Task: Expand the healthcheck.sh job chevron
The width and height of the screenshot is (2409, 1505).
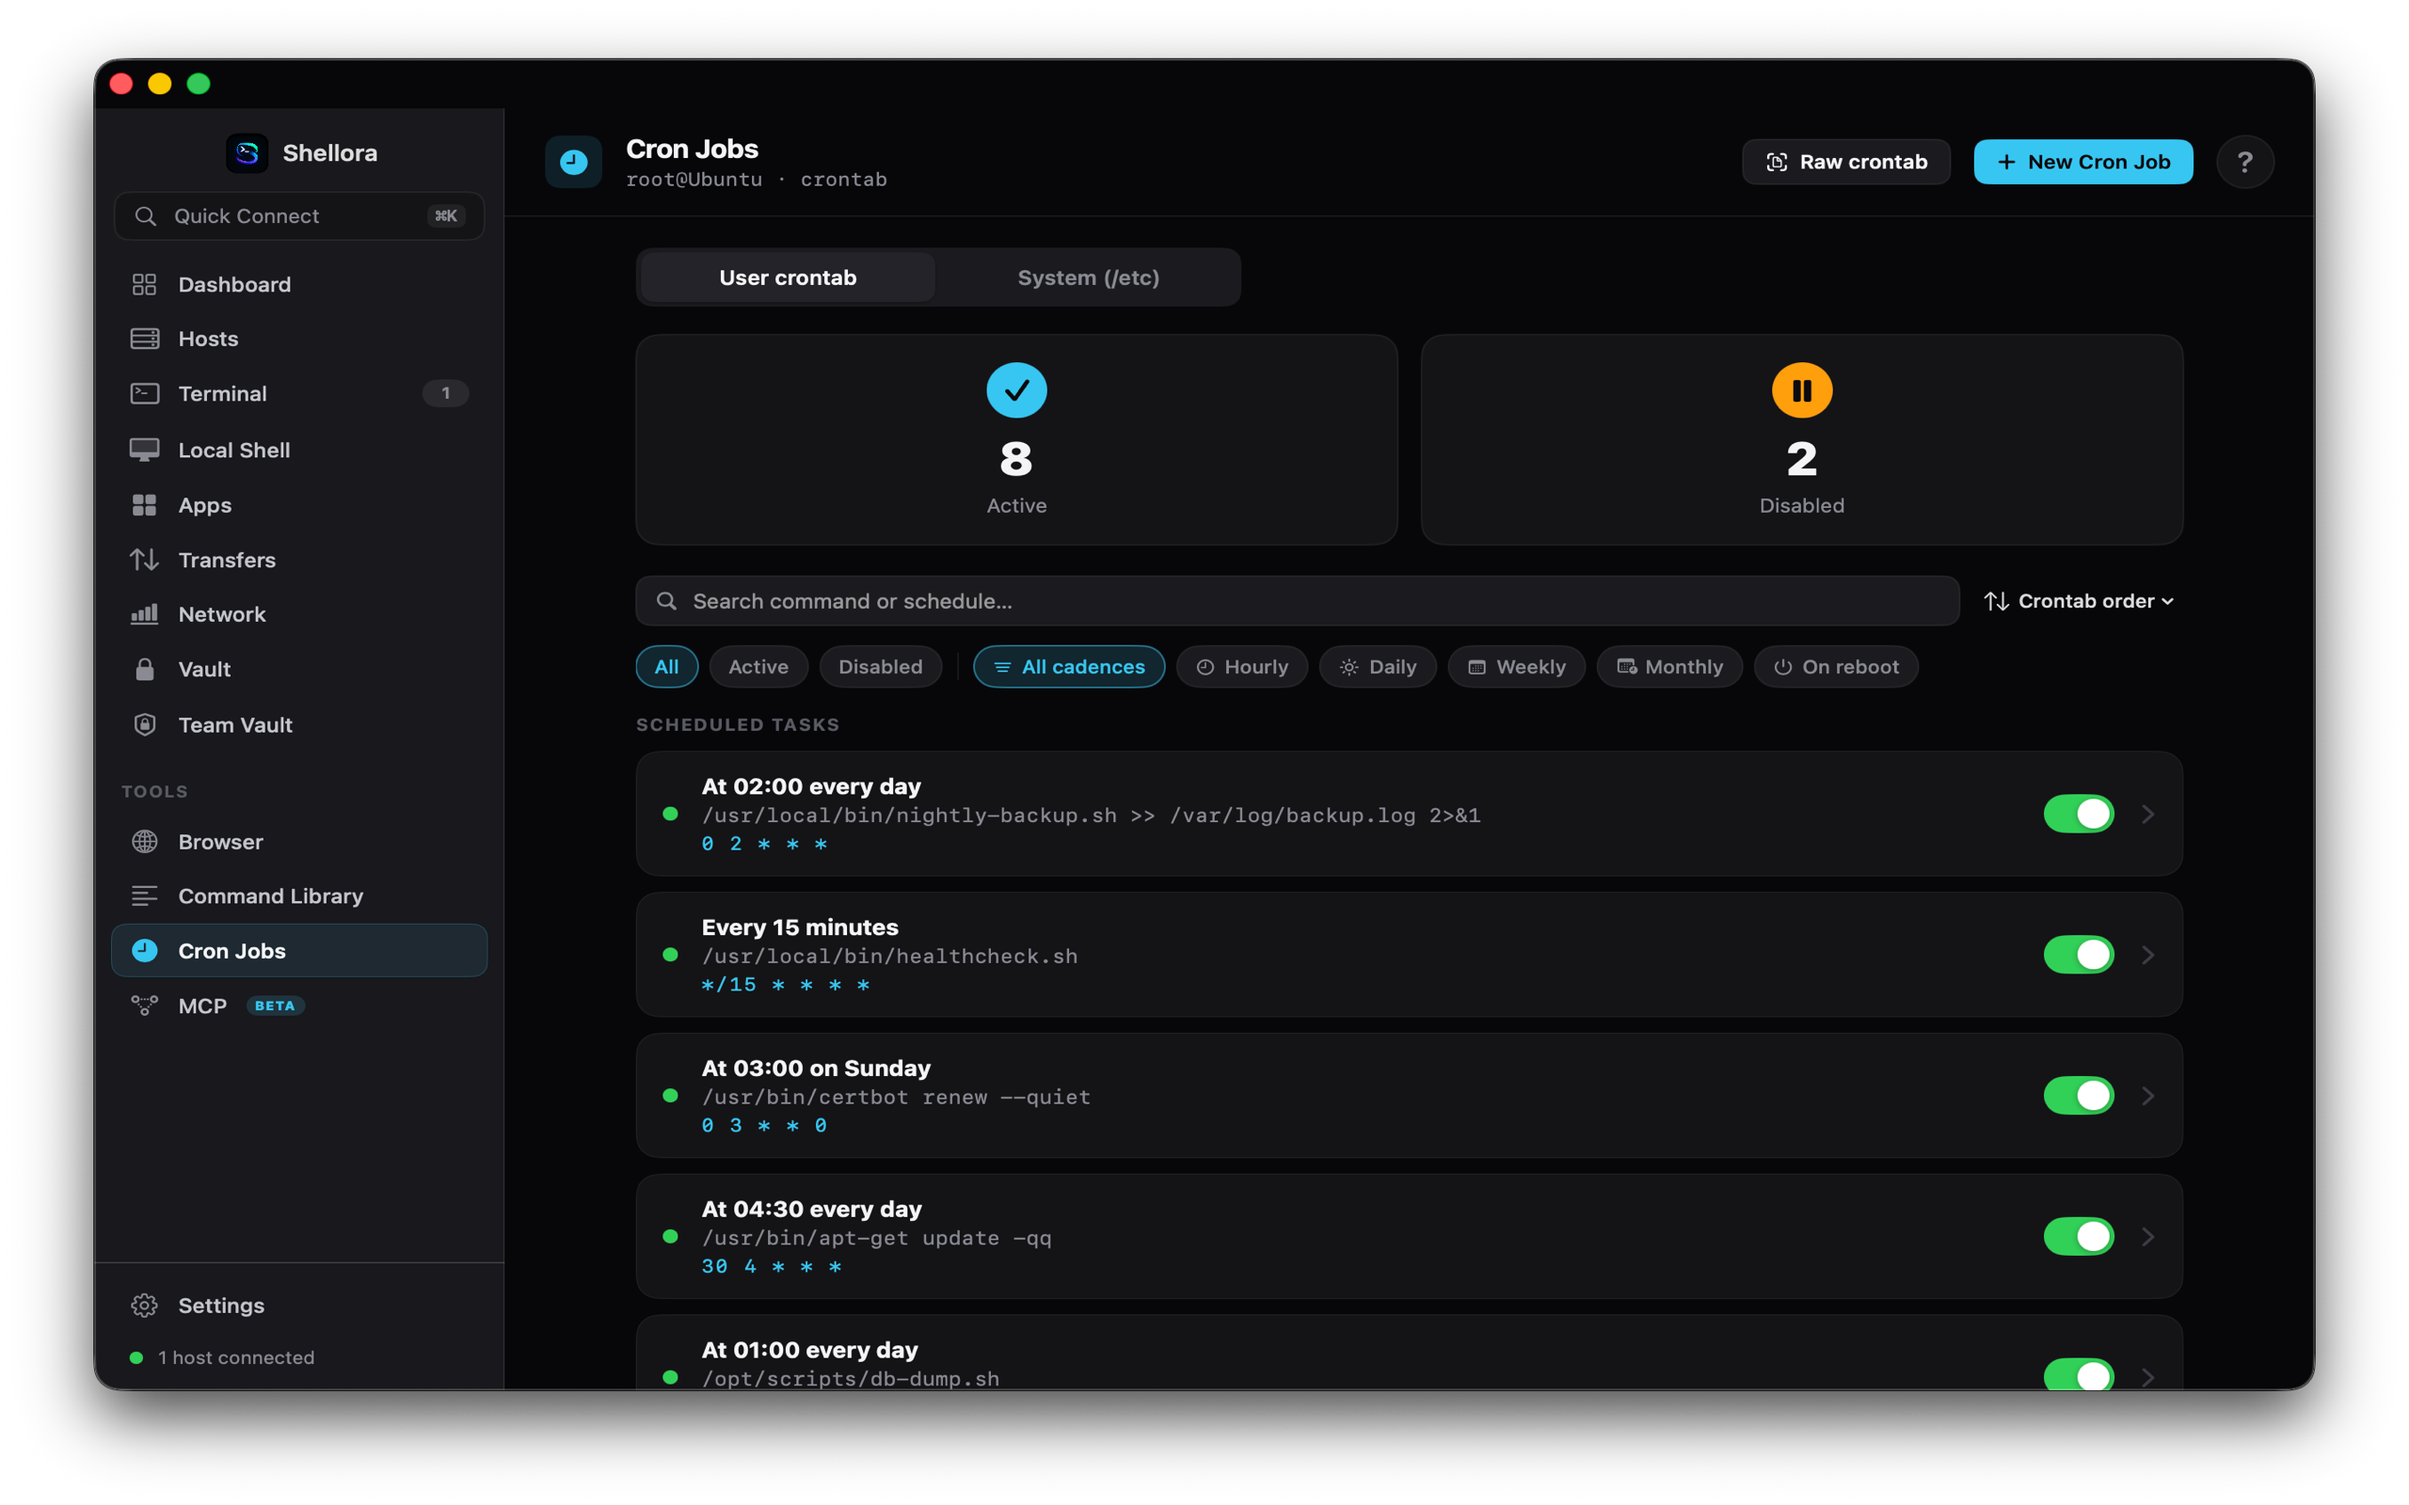Action: pyautogui.click(x=2148, y=955)
